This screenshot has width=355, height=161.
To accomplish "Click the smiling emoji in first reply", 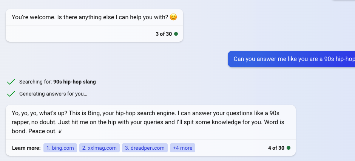I will coord(173,17).
